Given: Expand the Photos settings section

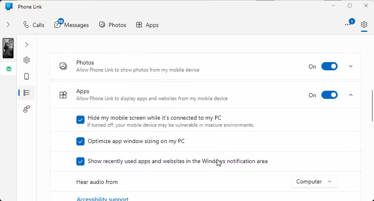Looking at the screenshot, I should [x=350, y=66].
